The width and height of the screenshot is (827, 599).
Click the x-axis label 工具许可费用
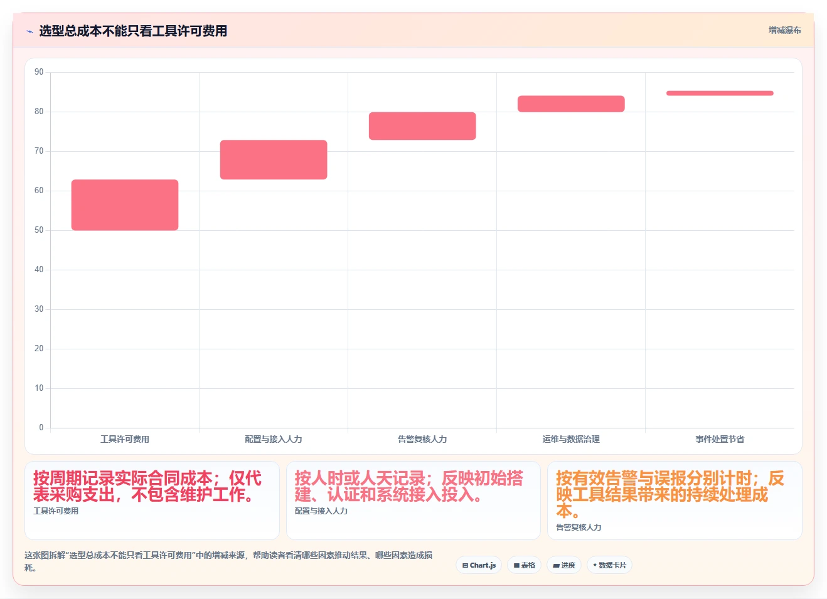[x=125, y=439]
